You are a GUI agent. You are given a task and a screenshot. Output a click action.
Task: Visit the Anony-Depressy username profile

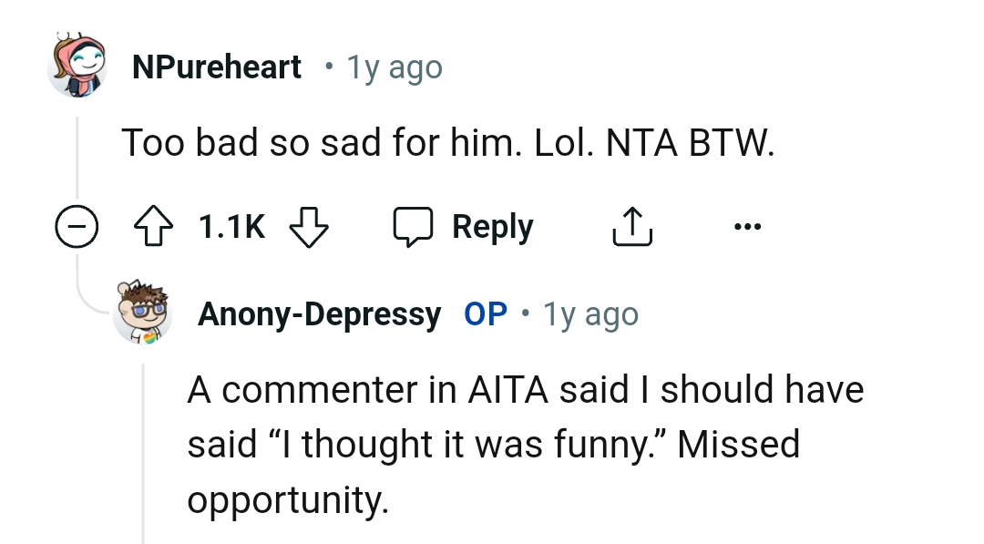point(319,314)
